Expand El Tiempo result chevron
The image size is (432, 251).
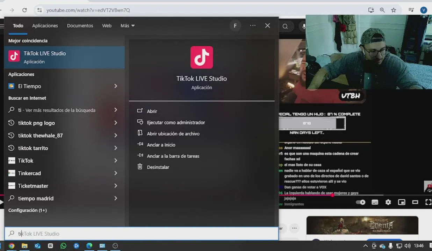click(x=116, y=86)
